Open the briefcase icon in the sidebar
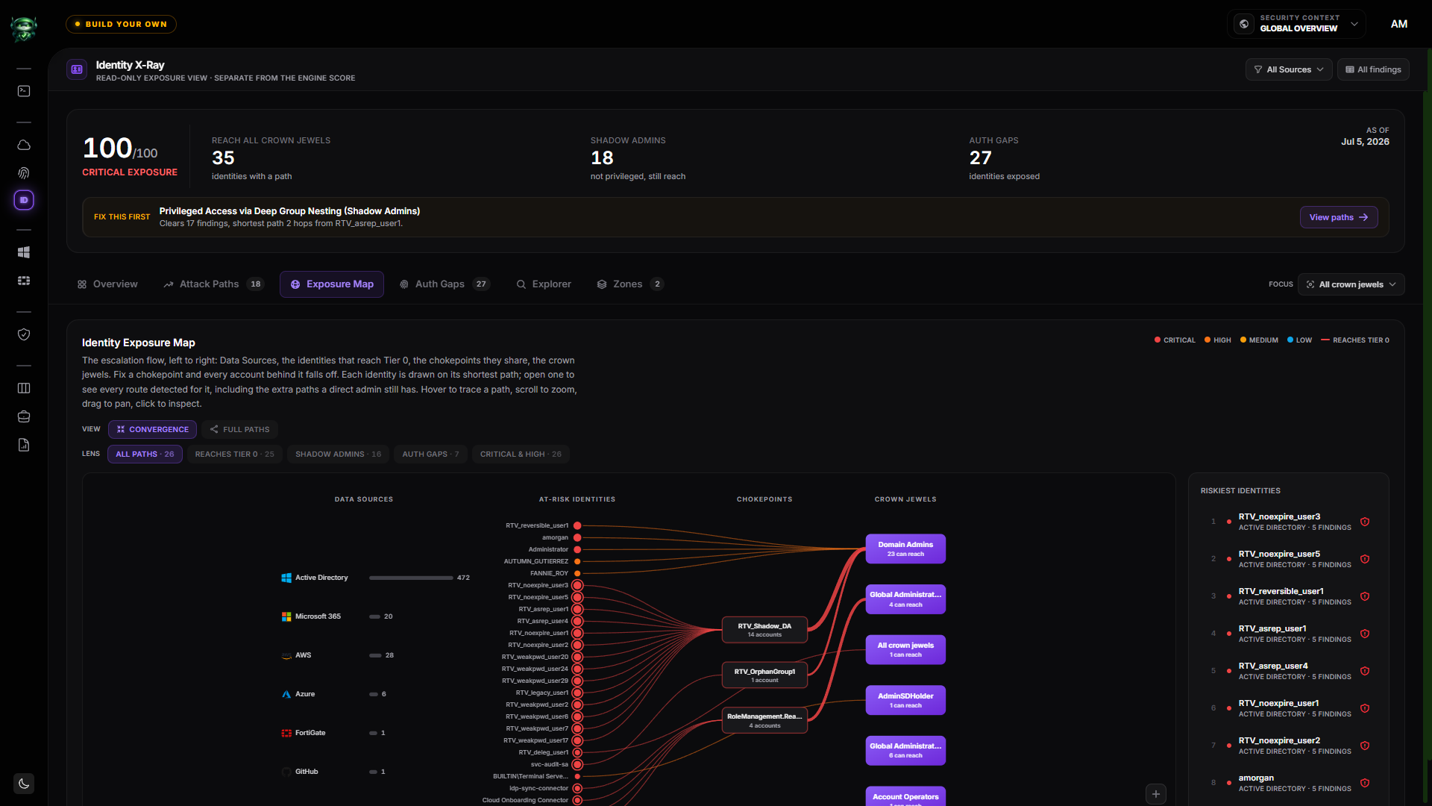Image resolution: width=1432 pixels, height=806 pixels. [24, 416]
